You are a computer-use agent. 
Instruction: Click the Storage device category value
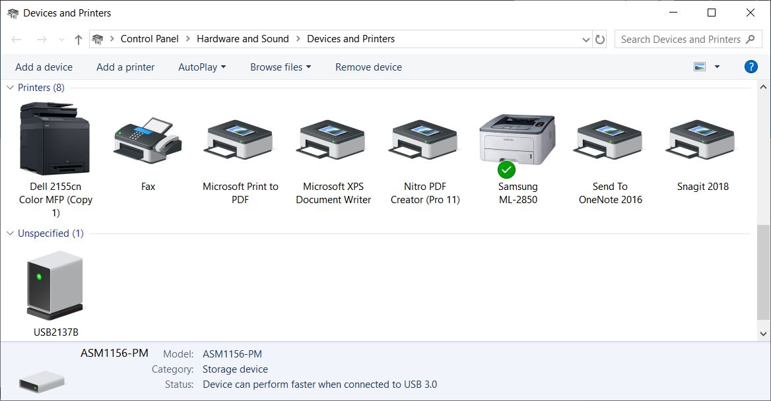coord(235,369)
